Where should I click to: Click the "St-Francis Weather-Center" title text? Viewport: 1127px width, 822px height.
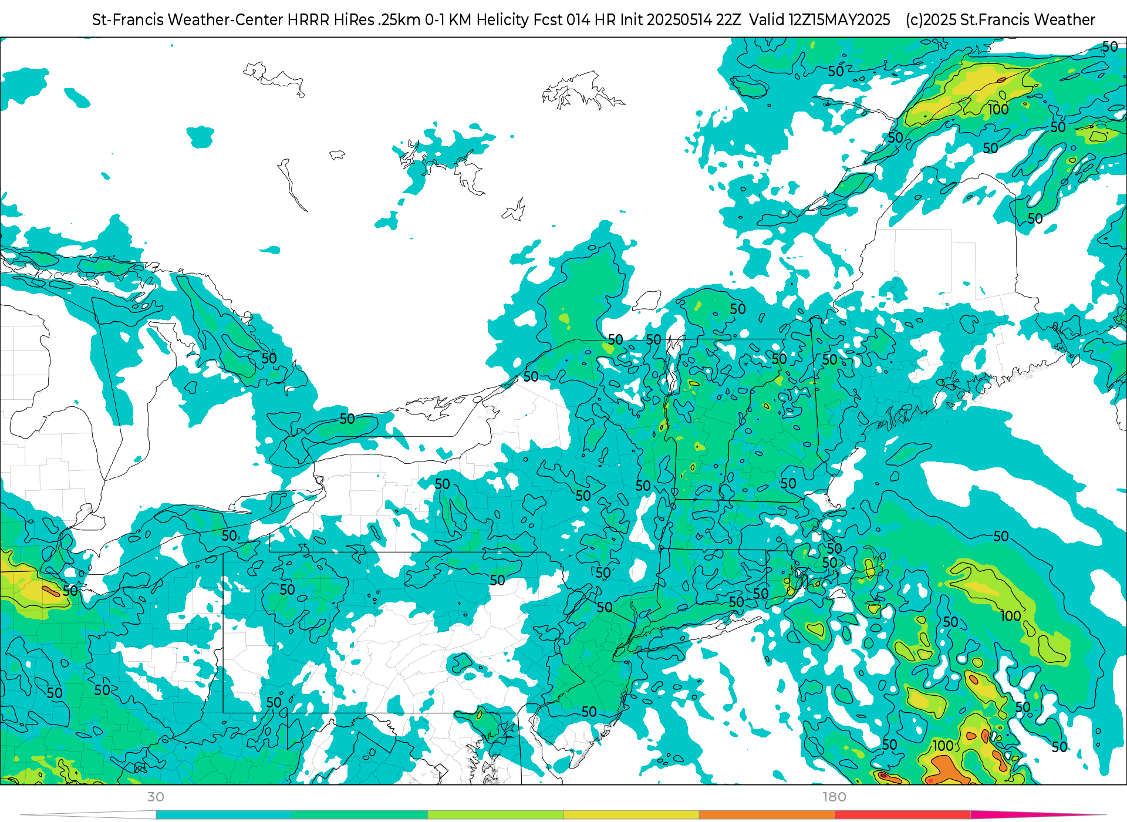coord(188,20)
